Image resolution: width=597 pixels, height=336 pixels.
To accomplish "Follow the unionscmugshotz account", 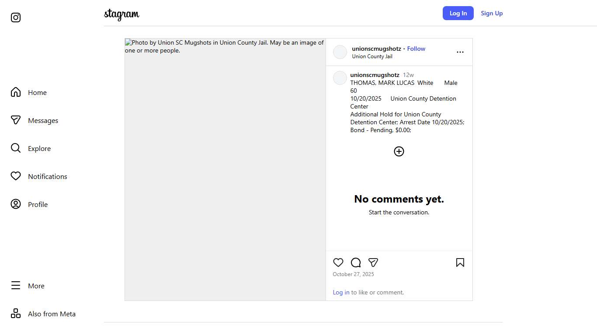I will (416, 49).
